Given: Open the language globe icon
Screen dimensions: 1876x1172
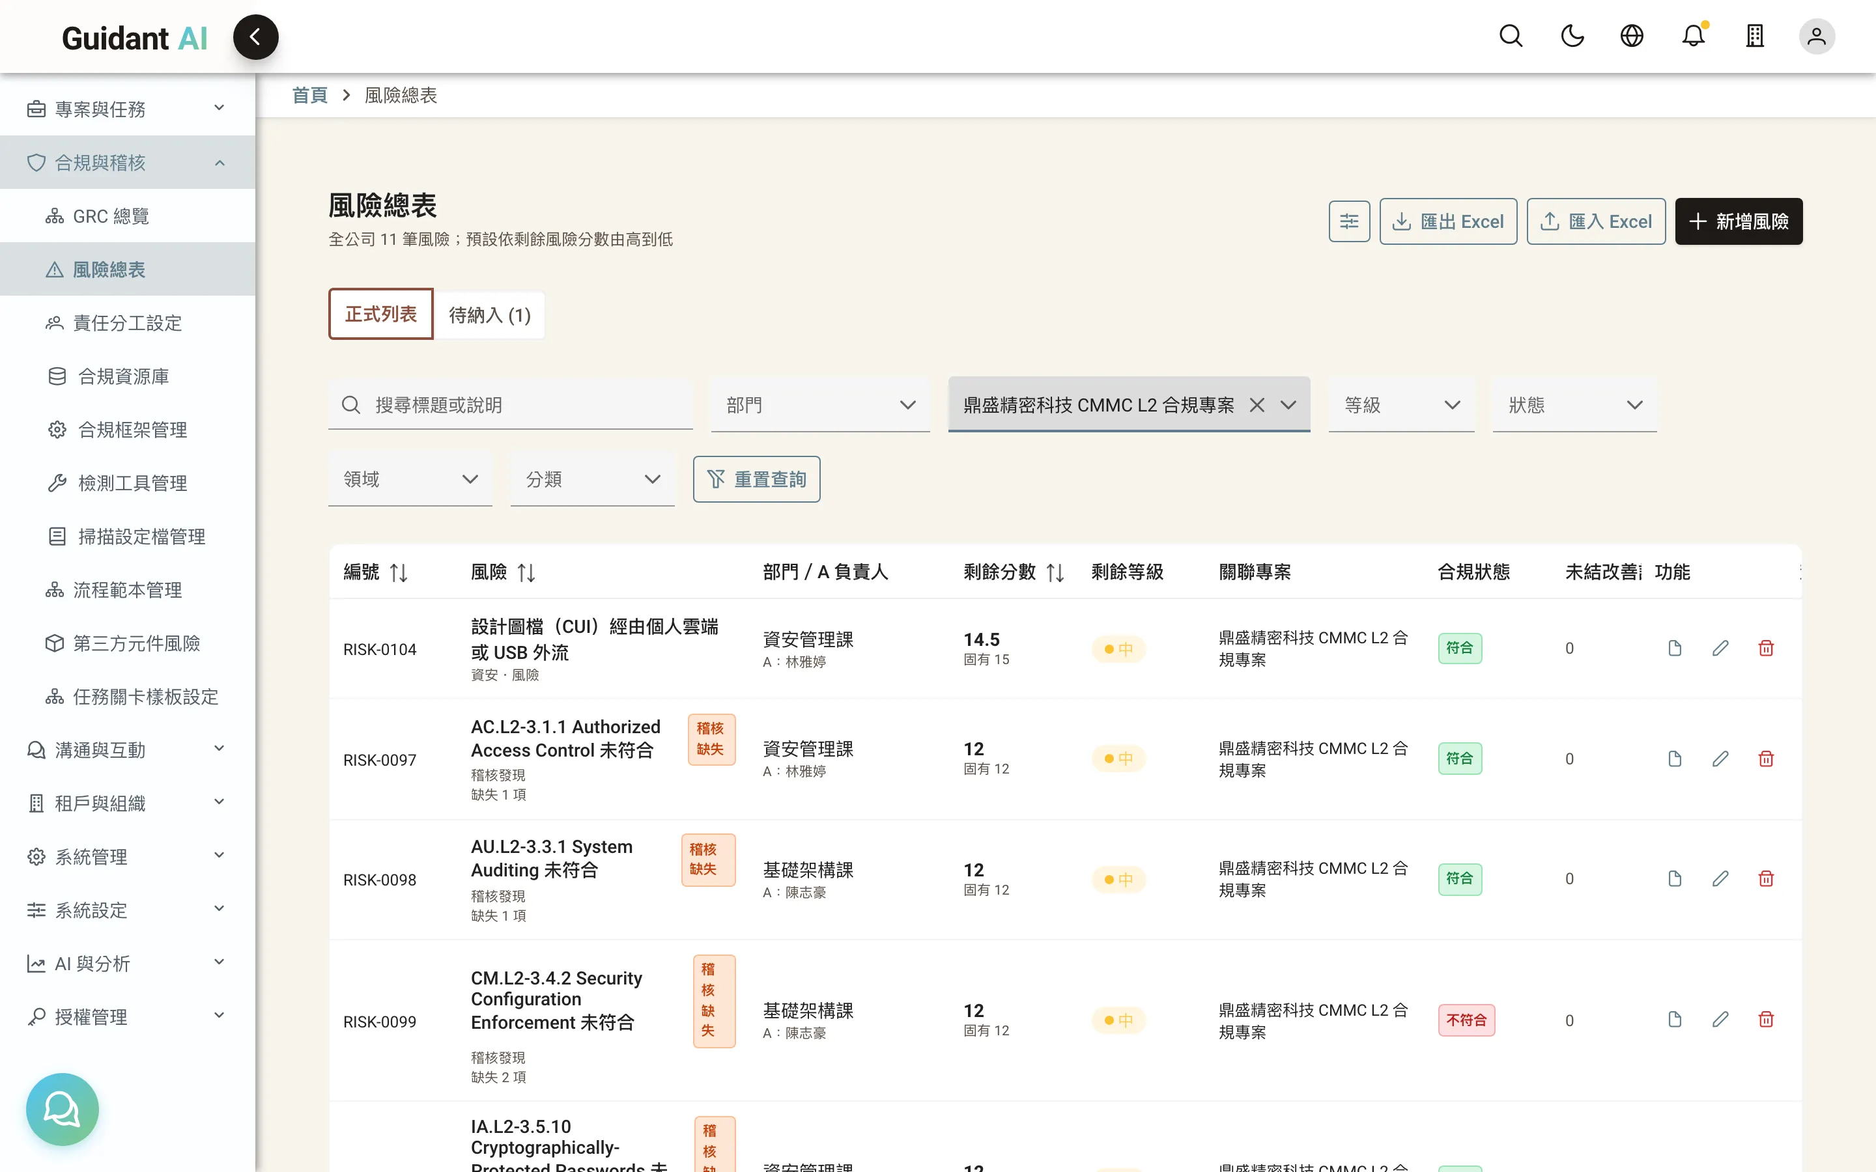Looking at the screenshot, I should (1632, 36).
